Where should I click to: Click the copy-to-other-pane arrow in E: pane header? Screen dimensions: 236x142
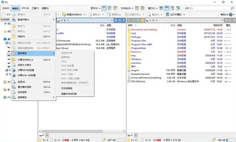click(116, 20)
